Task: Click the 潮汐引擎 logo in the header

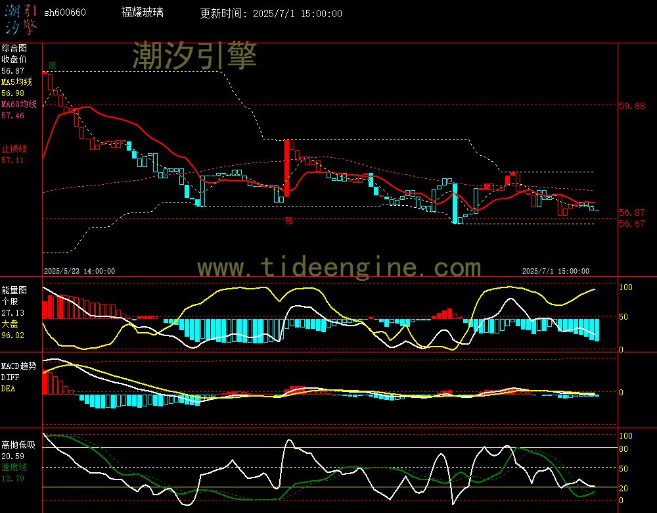Action: point(20,19)
